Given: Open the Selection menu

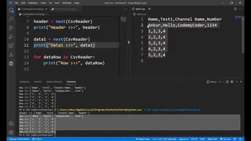Looking at the screenshot, I should 33,3.
